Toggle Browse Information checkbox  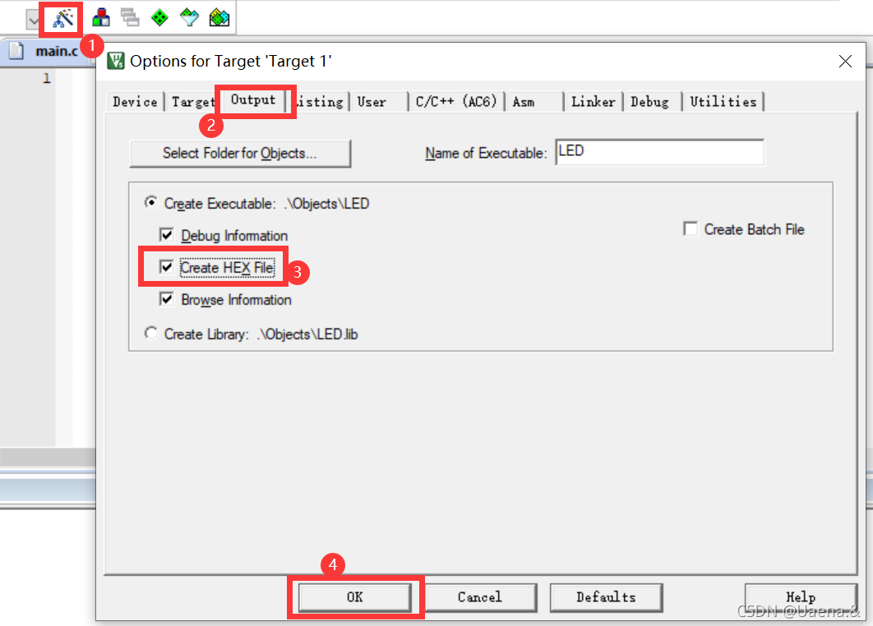click(x=167, y=299)
